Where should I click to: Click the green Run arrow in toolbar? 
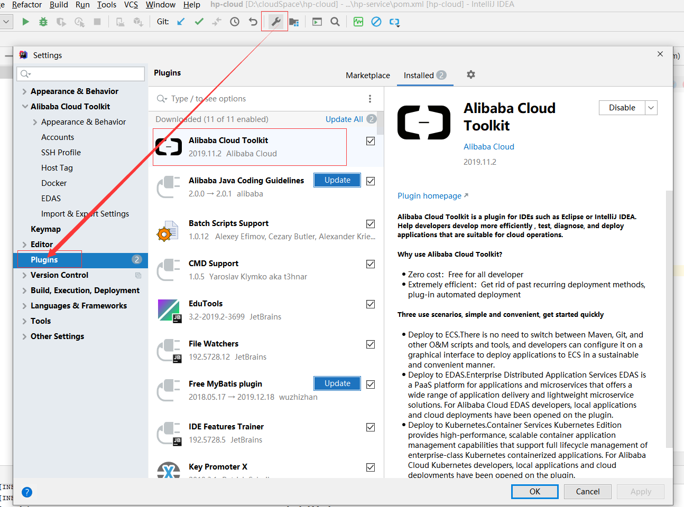point(25,22)
